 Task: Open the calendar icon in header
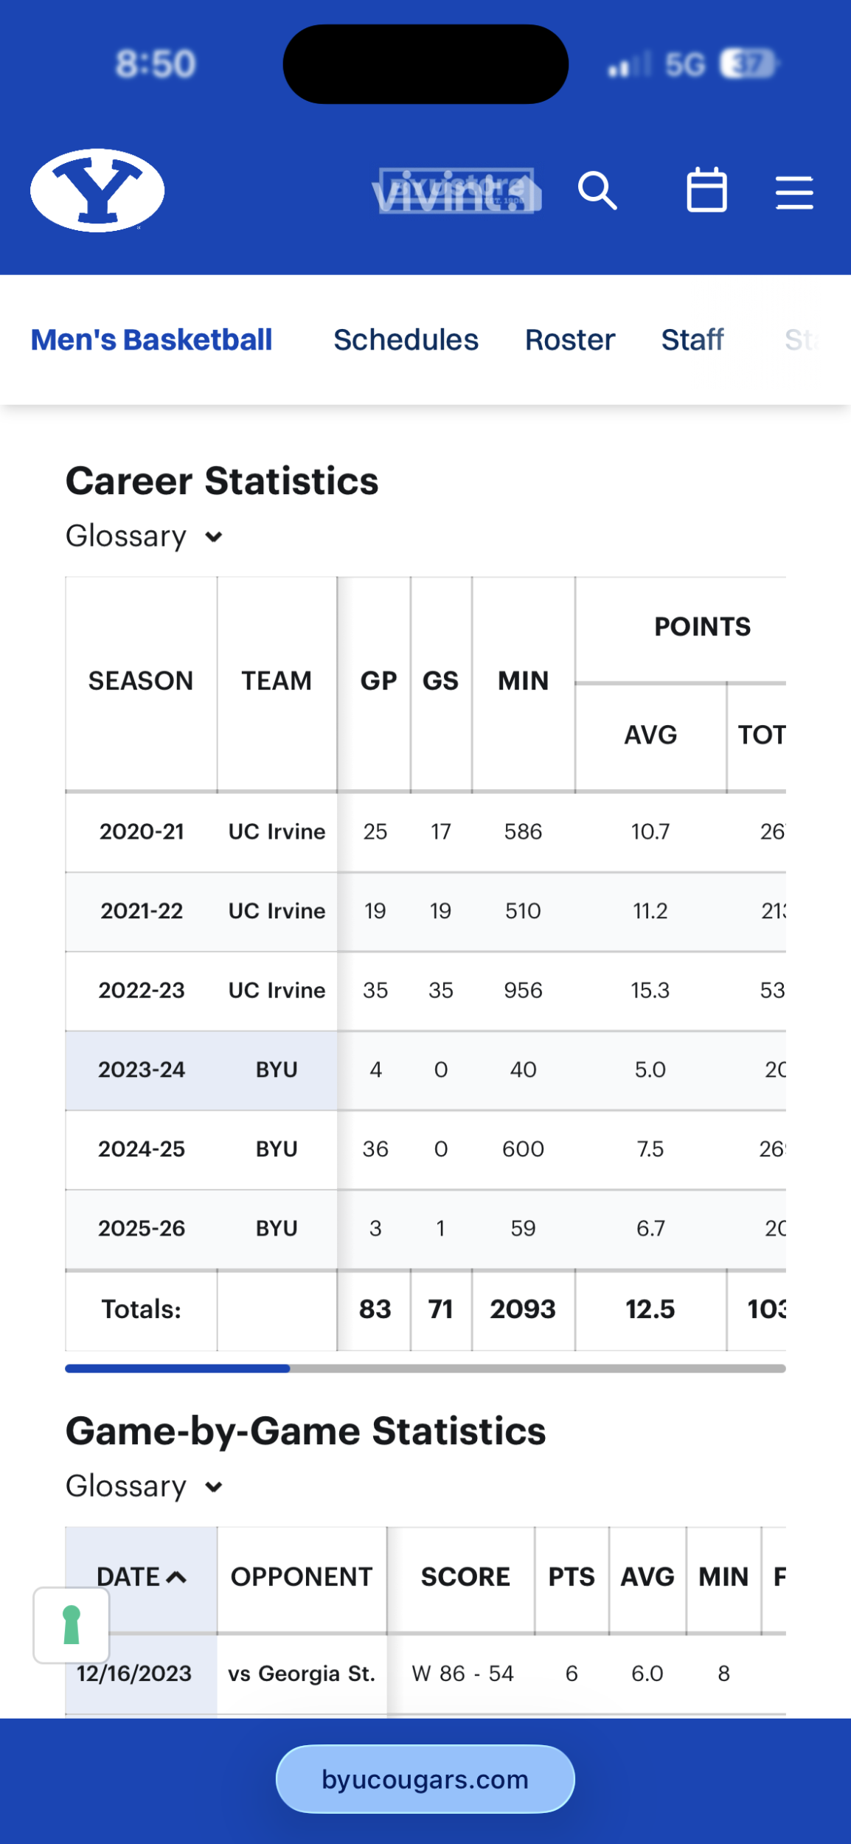click(706, 191)
